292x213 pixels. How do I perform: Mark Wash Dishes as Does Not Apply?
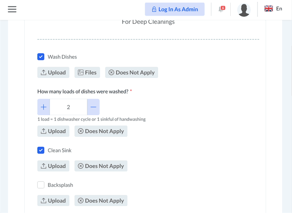131,73
